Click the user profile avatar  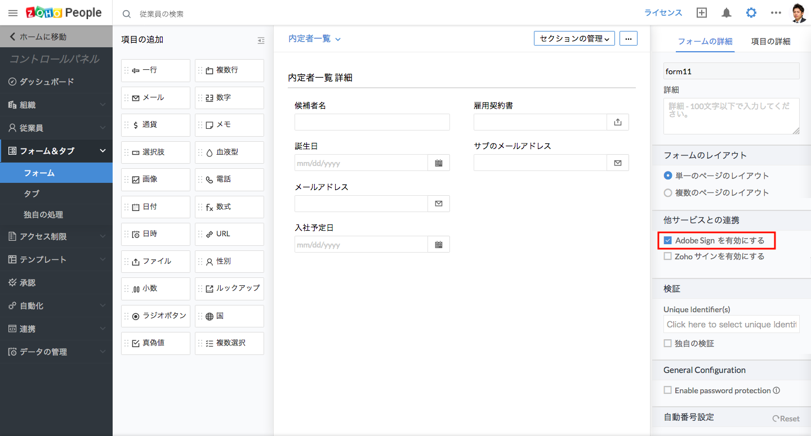[799, 13]
